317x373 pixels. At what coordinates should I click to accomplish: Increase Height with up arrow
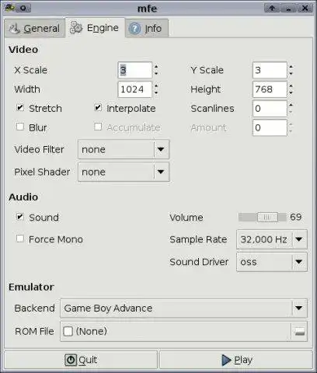[x=291, y=86]
